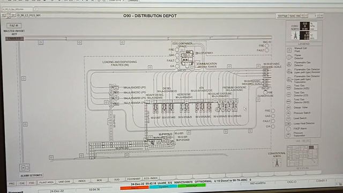Select the 90-V-007 vessel label
Screen dimensions: 343x193
point(155,117)
